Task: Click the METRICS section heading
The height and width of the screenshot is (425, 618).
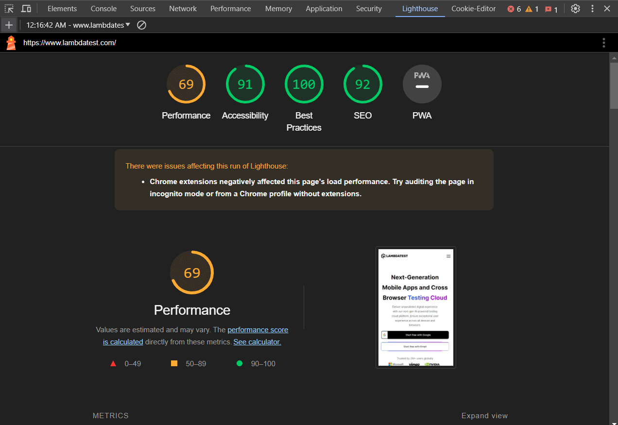Action: 111,416
